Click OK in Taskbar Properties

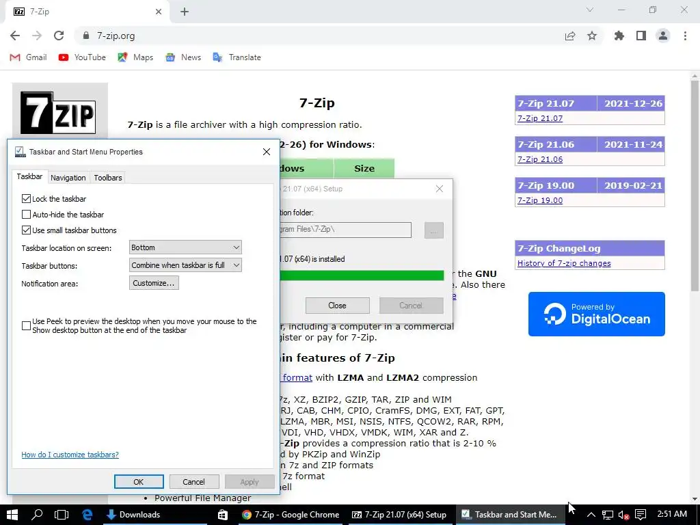coord(138,482)
